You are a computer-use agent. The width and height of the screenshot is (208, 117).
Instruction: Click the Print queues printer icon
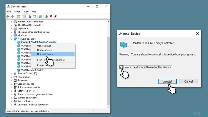(15, 77)
